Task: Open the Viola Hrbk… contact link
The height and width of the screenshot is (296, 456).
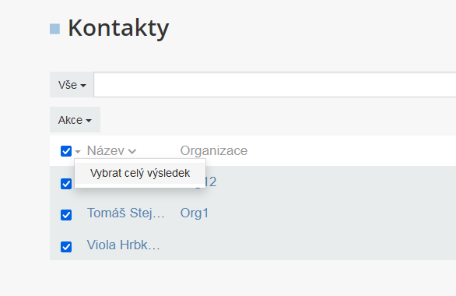Action: 124,245
